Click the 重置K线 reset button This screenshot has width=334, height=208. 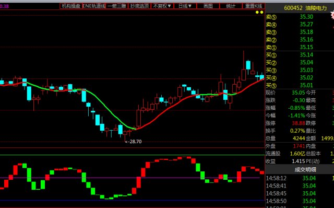[x=254, y=6]
